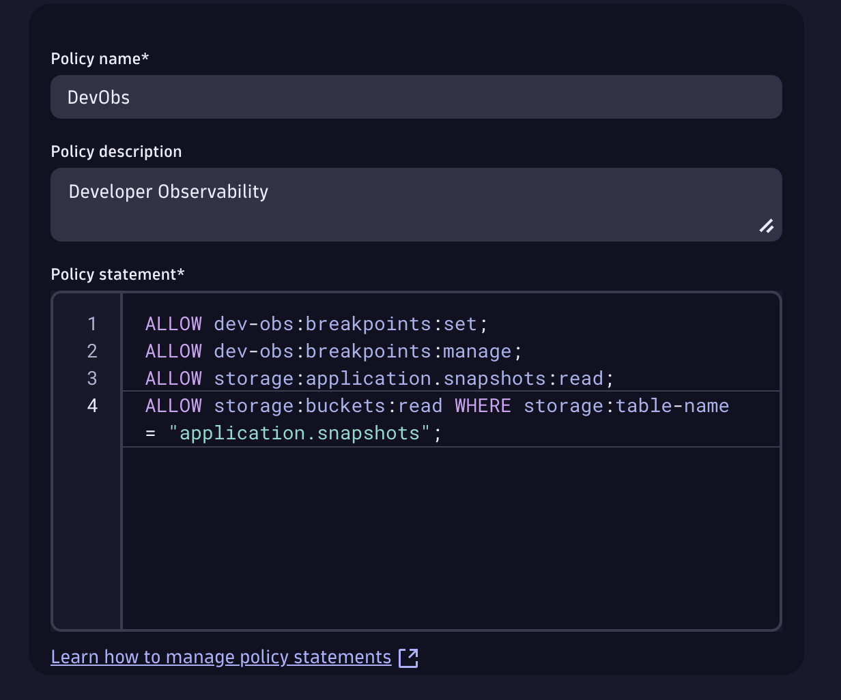Click dev-obs:breakpoints:manage on line 2

click(x=366, y=351)
